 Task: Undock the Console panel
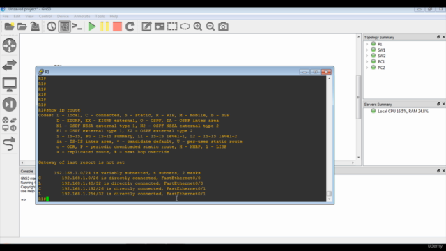click(438, 171)
